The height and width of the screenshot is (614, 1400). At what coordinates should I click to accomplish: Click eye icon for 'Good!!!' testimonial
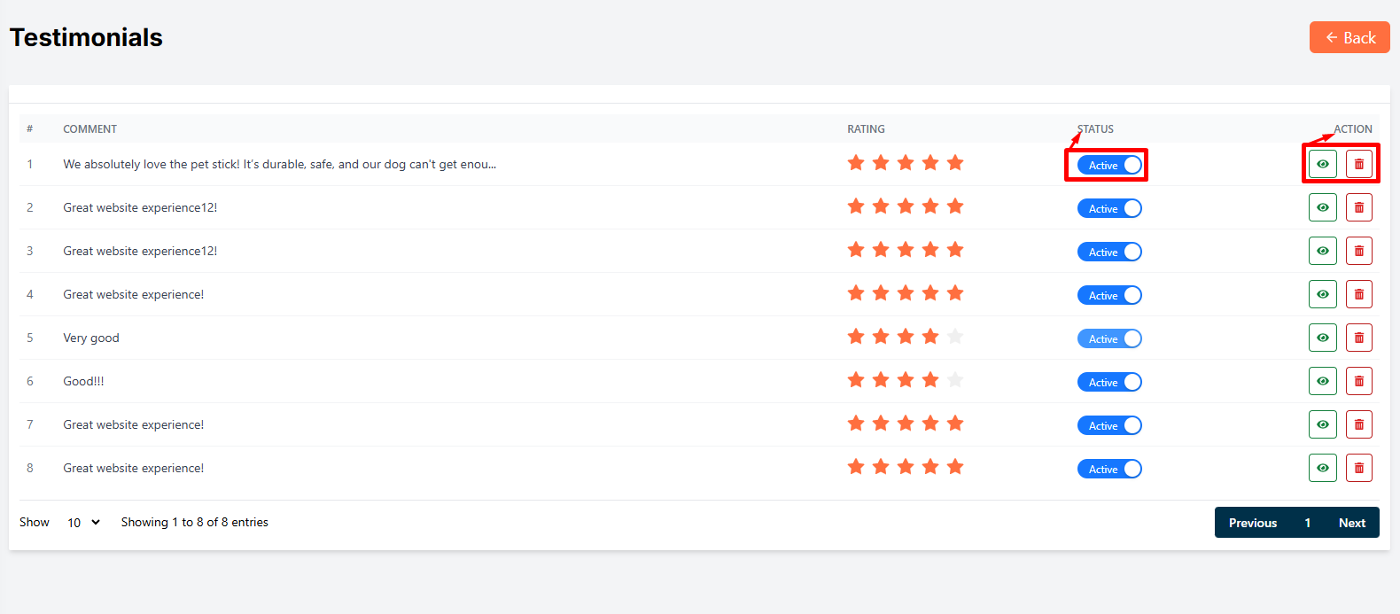tap(1322, 381)
